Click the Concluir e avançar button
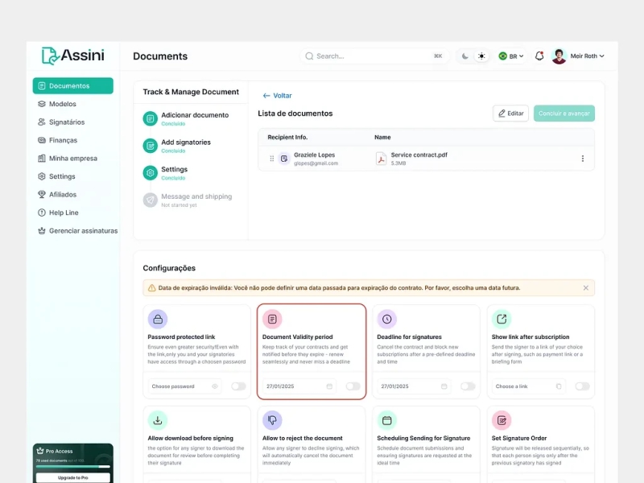 click(x=564, y=114)
